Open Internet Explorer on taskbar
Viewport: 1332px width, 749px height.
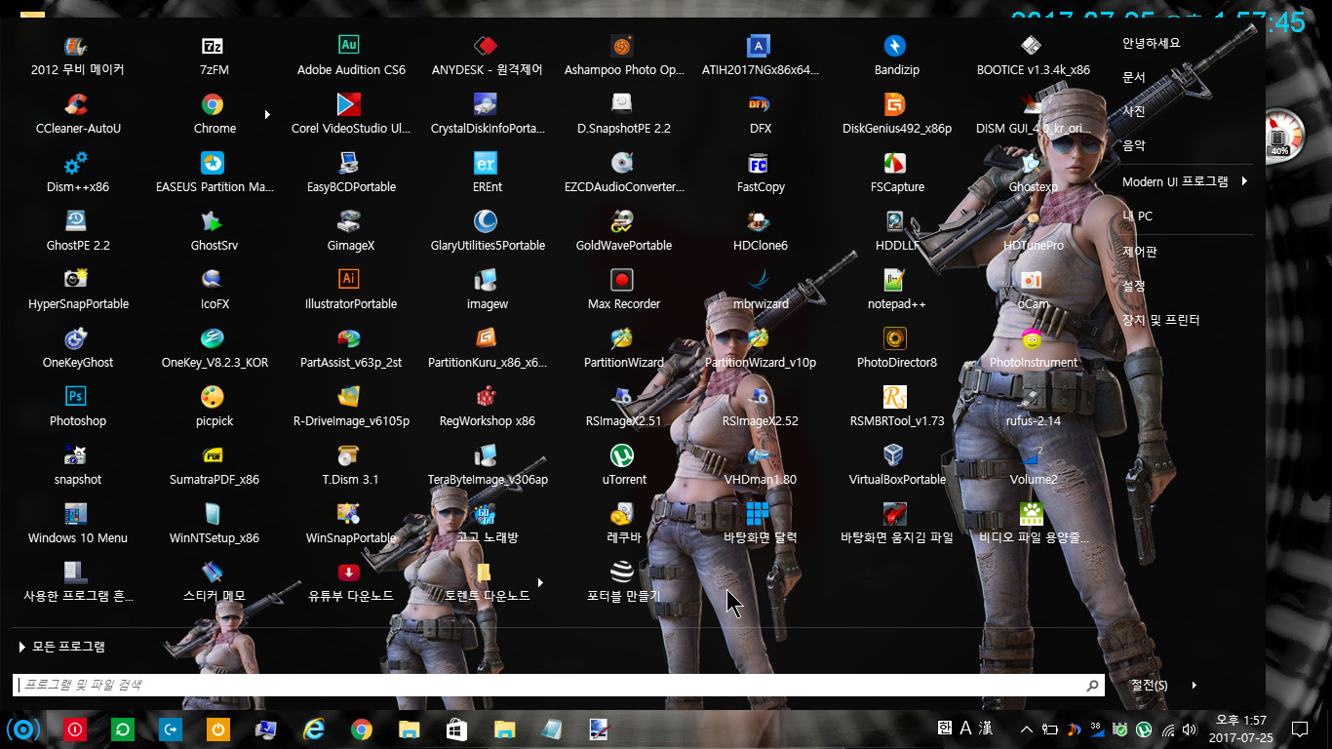[314, 729]
